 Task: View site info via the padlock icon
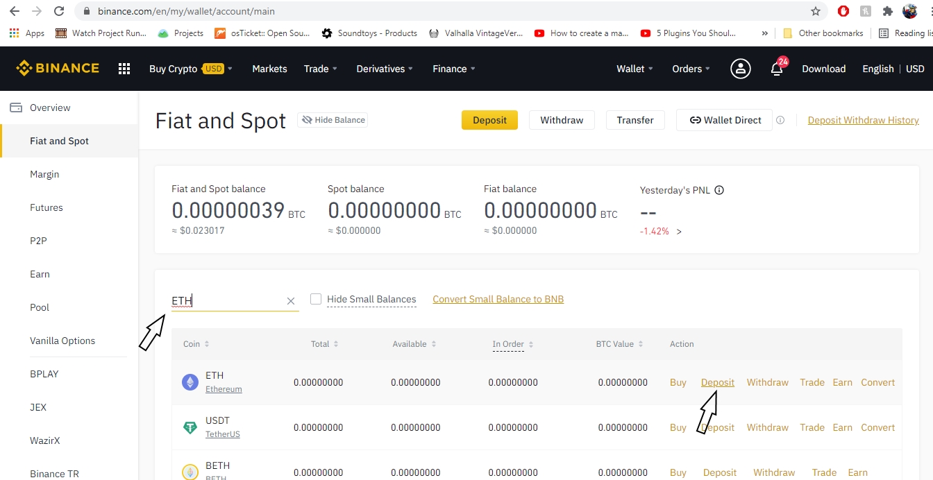(x=87, y=12)
